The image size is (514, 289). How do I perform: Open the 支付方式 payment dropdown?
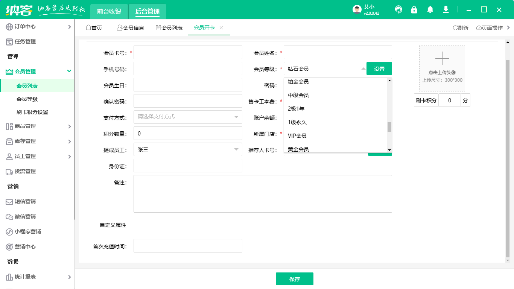tap(188, 117)
